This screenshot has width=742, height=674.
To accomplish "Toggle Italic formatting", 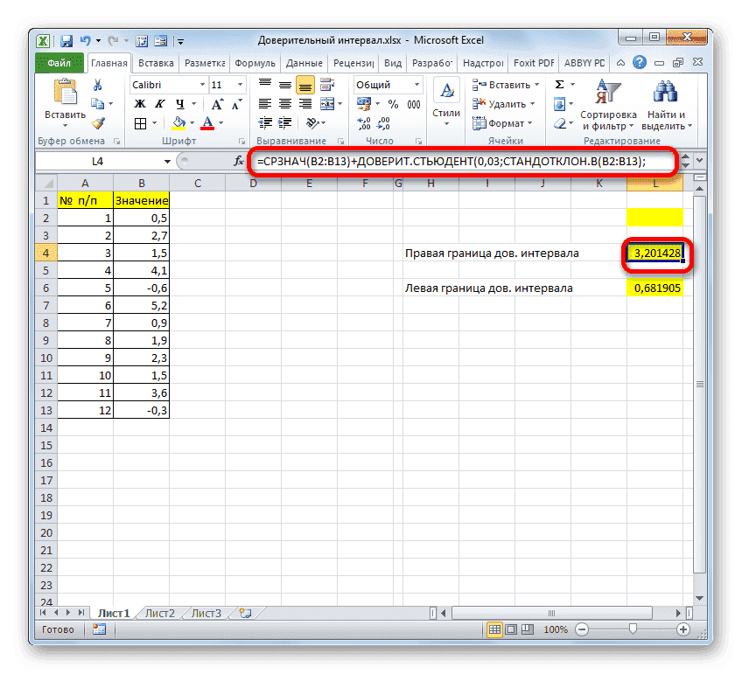I will tap(160, 103).
